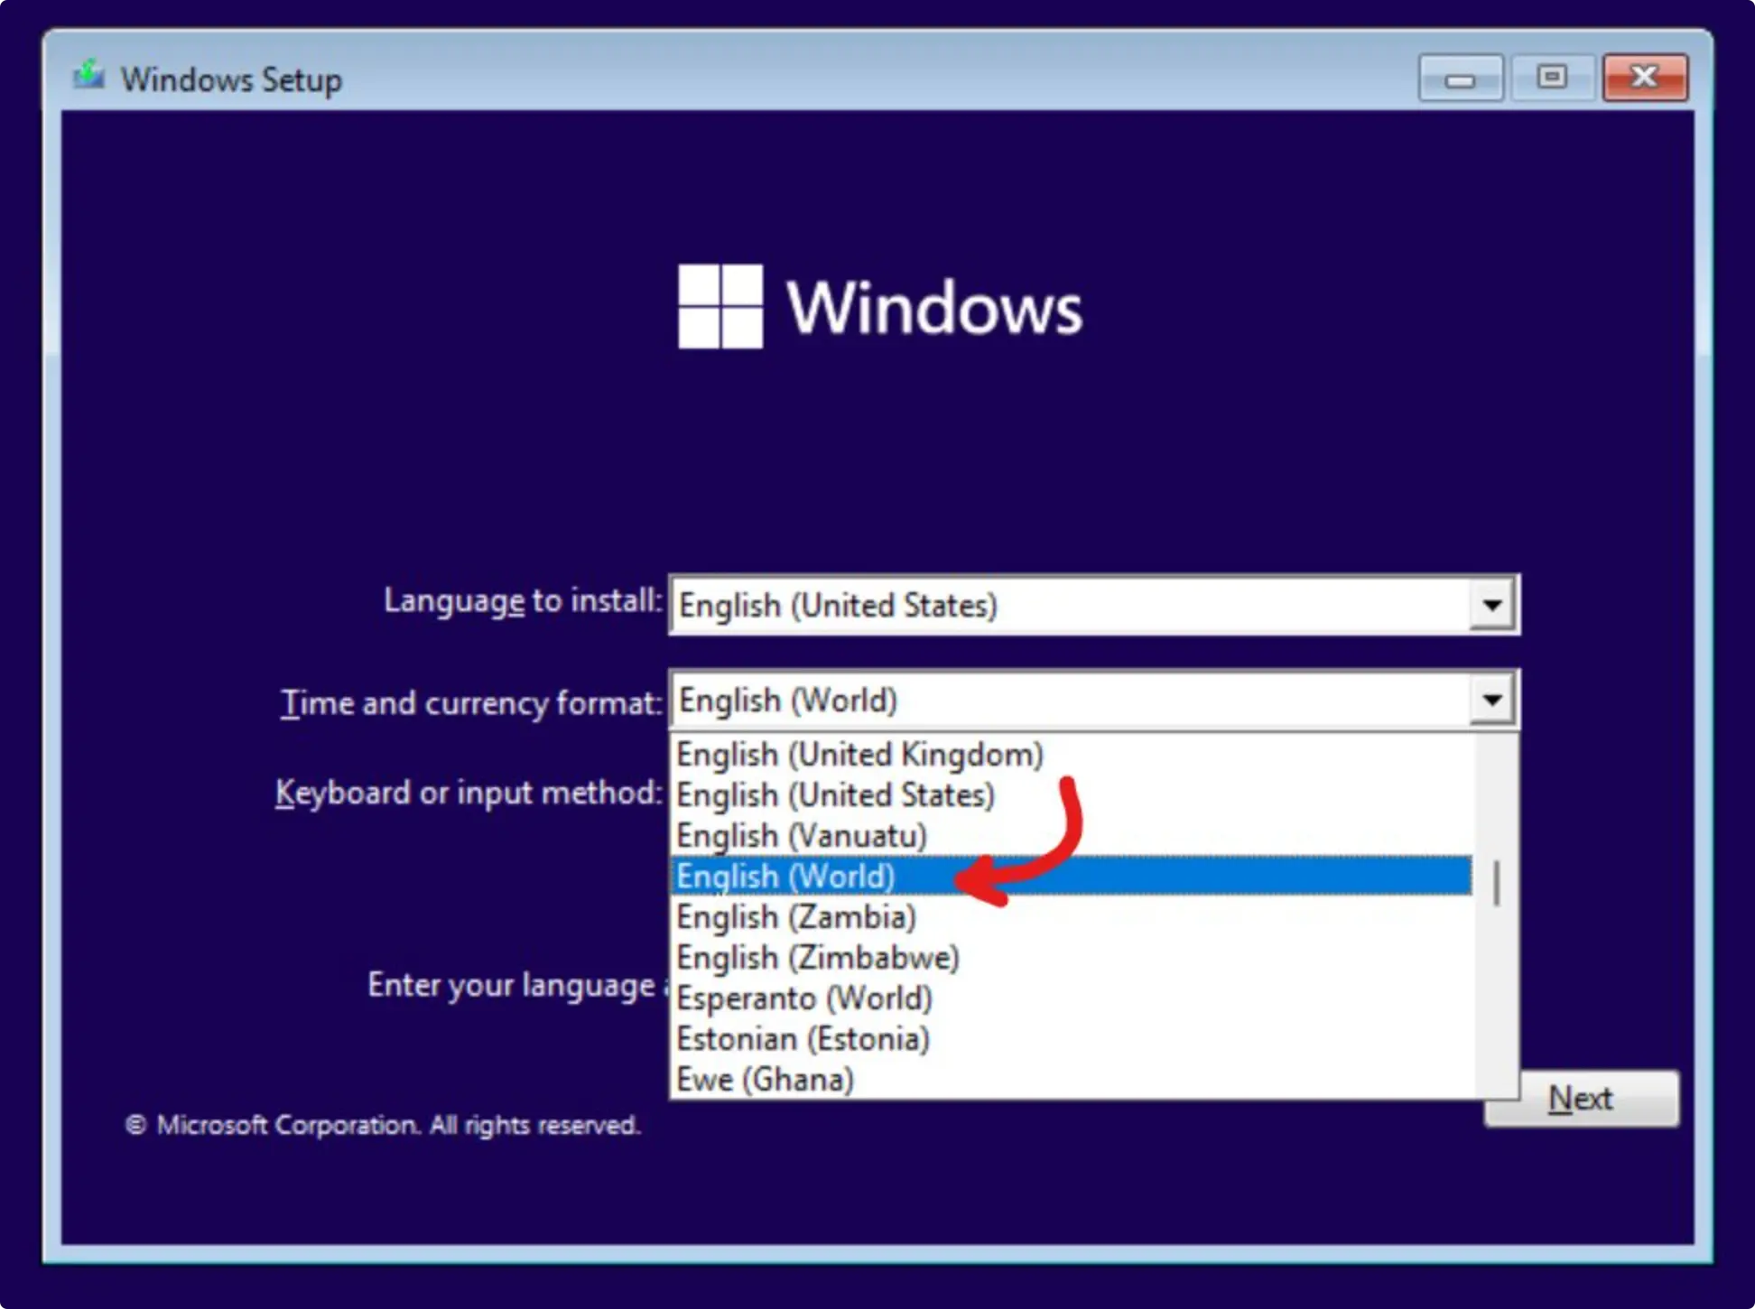The height and width of the screenshot is (1309, 1755).
Task: Choose English (Vanuatu) from the list
Action: coord(1072,835)
